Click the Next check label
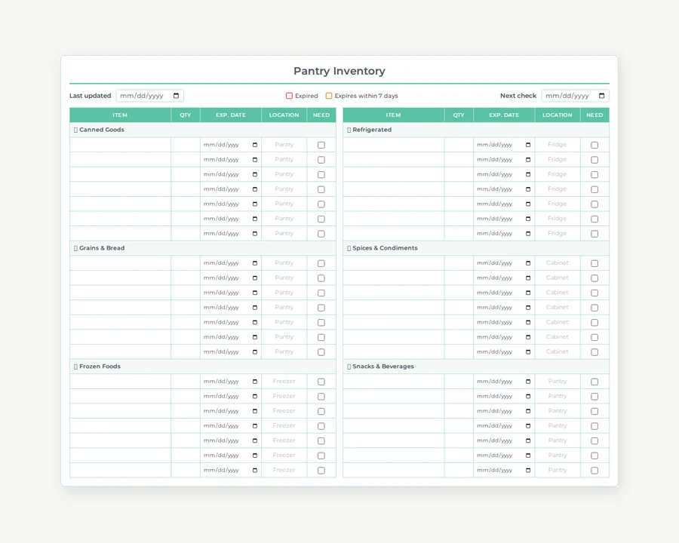The image size is (679, 543). 518,96
